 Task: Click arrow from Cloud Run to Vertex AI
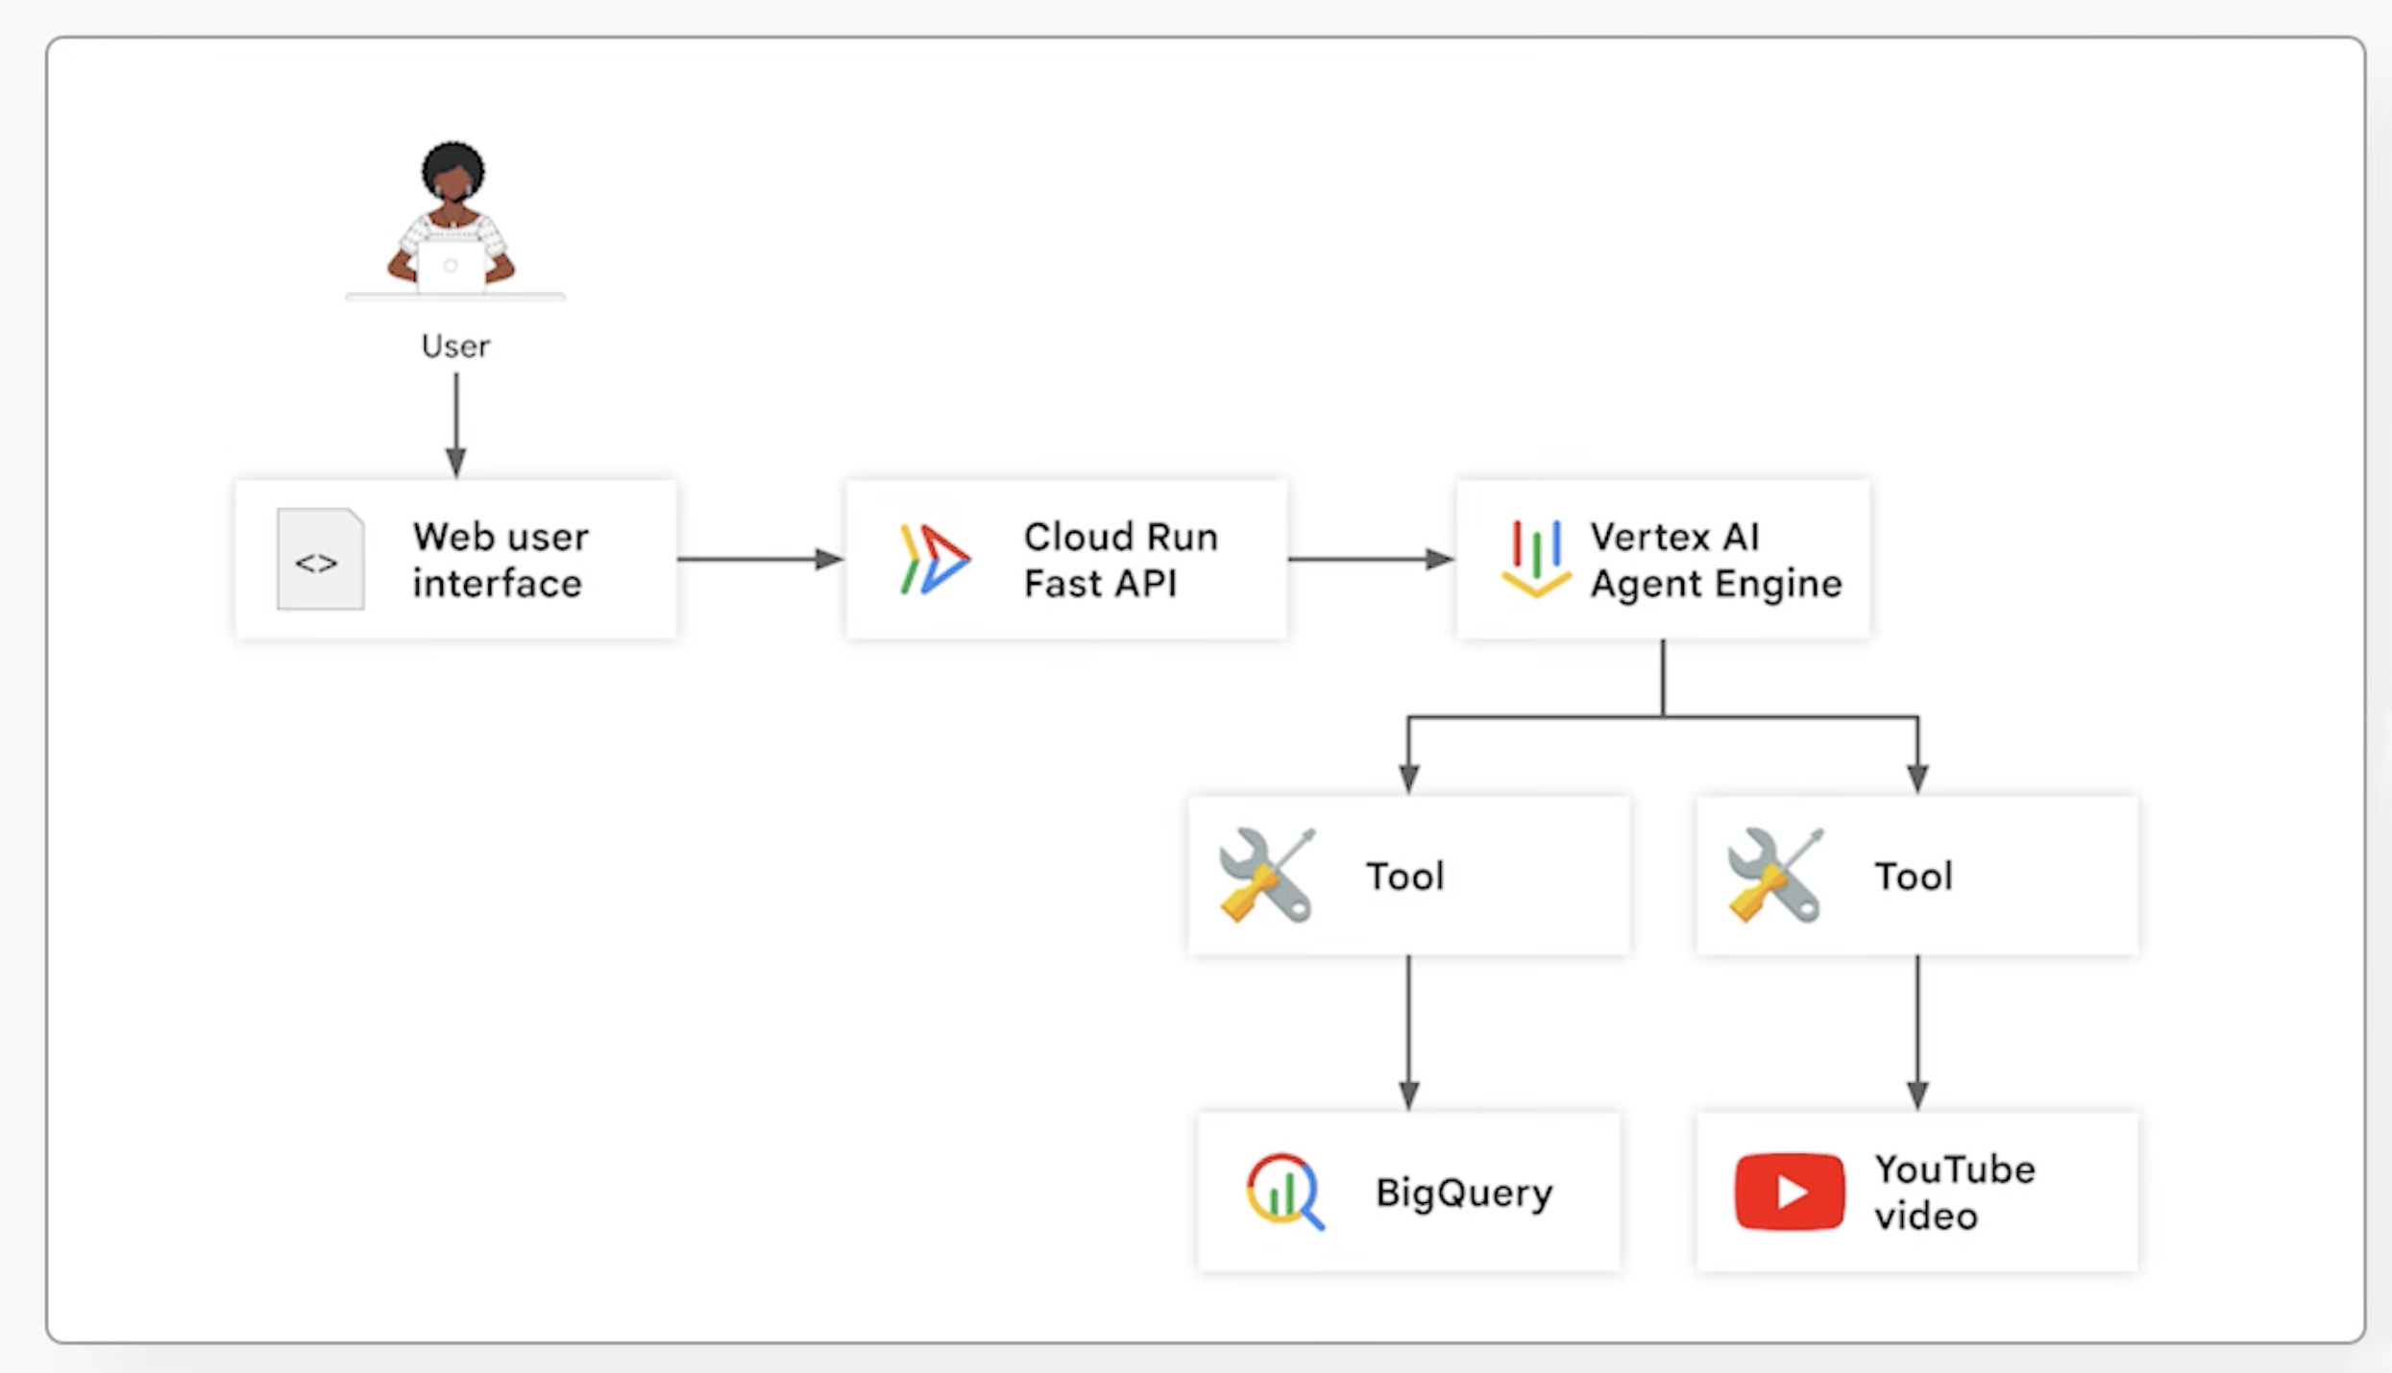tap(1369, 559)
